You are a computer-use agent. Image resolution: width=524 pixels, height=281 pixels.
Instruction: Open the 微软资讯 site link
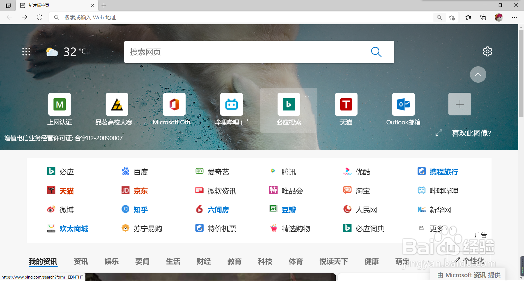coord(216,191)
